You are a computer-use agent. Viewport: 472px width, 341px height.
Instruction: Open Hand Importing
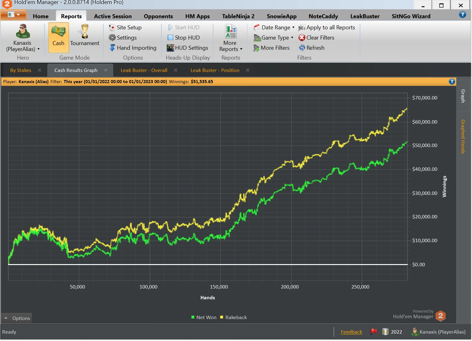133,48
